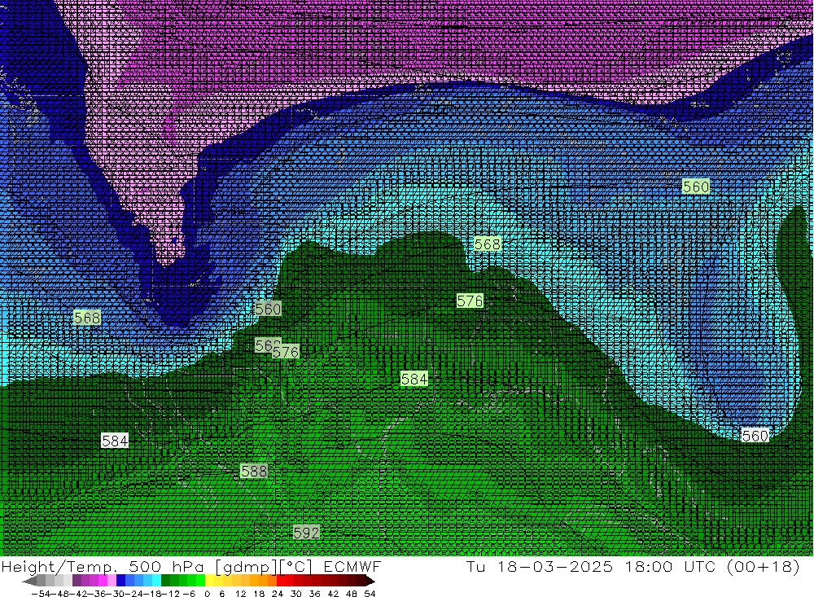
Task: Click the yellow legend swatch above 0
Action: (x=210, y=581)
